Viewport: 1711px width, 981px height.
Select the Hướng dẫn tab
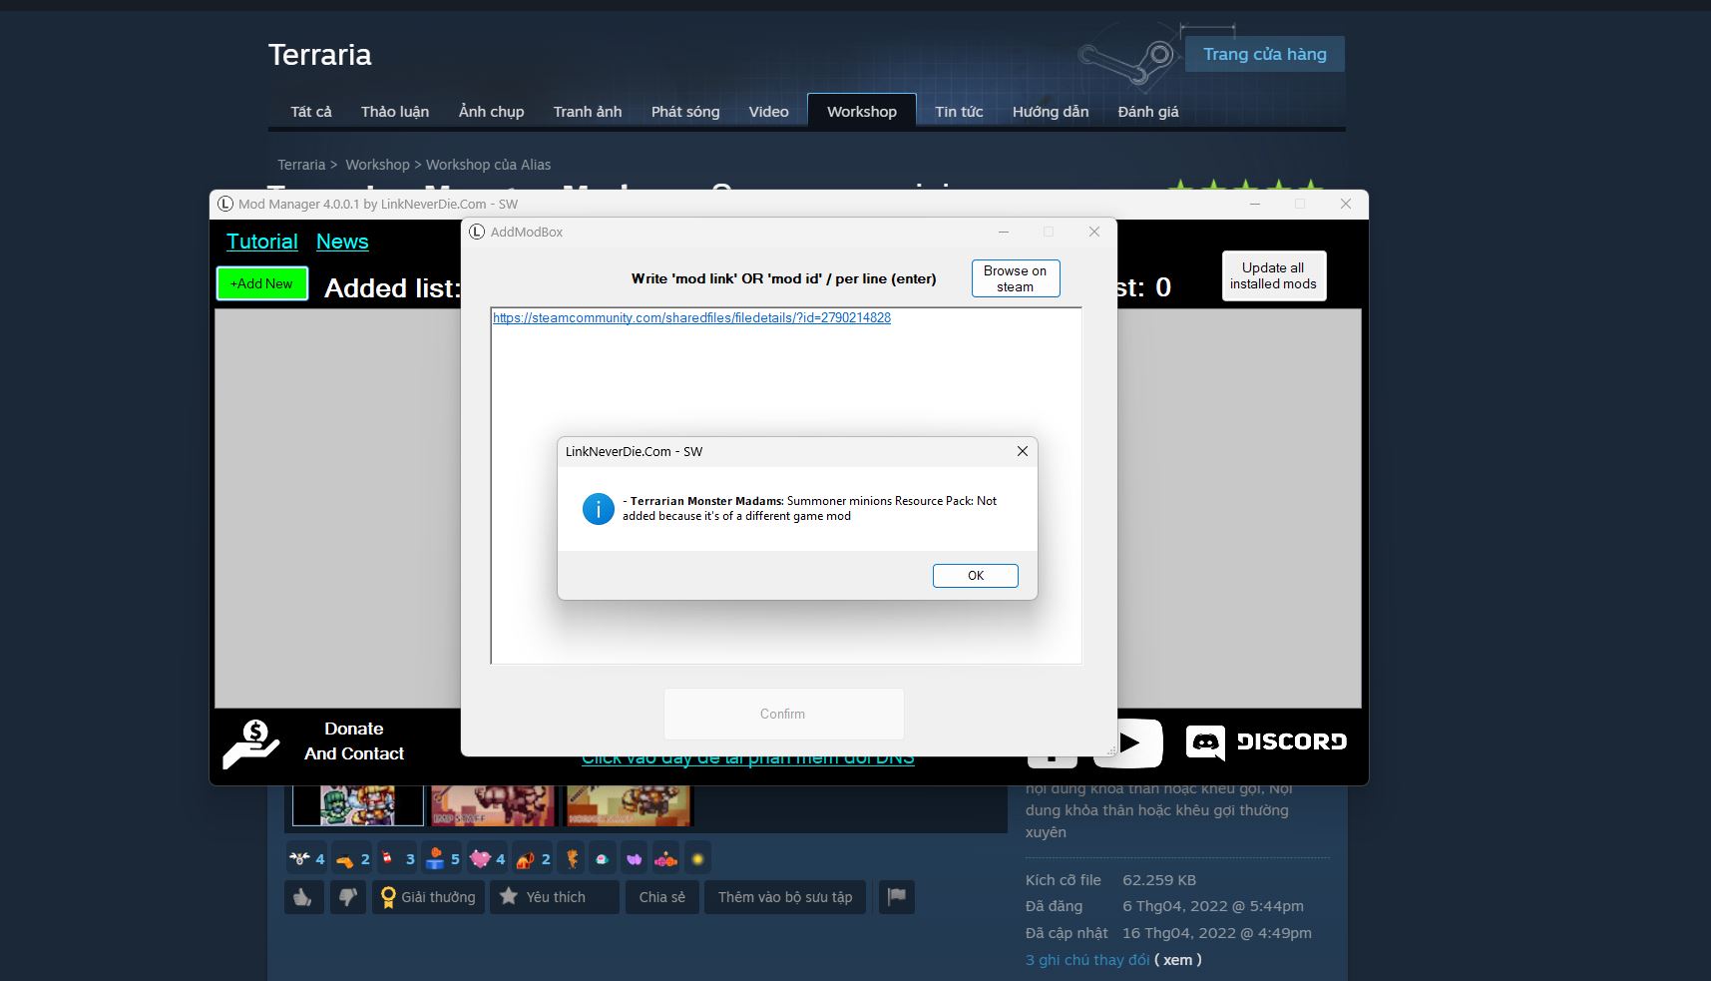(x=1050, y=112)
